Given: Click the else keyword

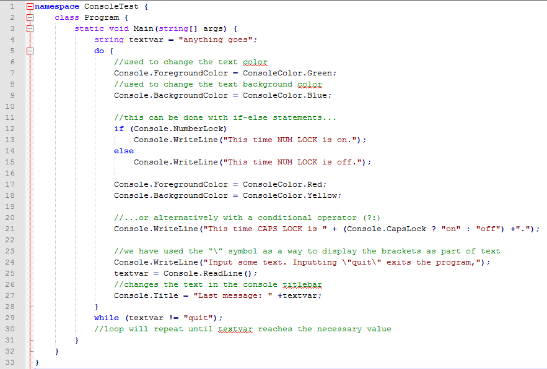Looking at the screenshot, I should click(124, 151).
